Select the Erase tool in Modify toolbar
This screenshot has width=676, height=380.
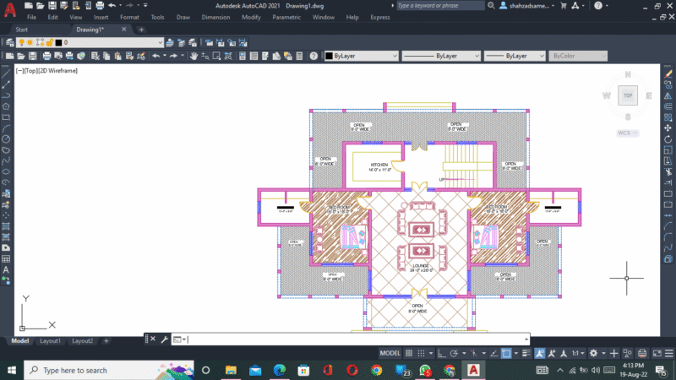[668, 73]
